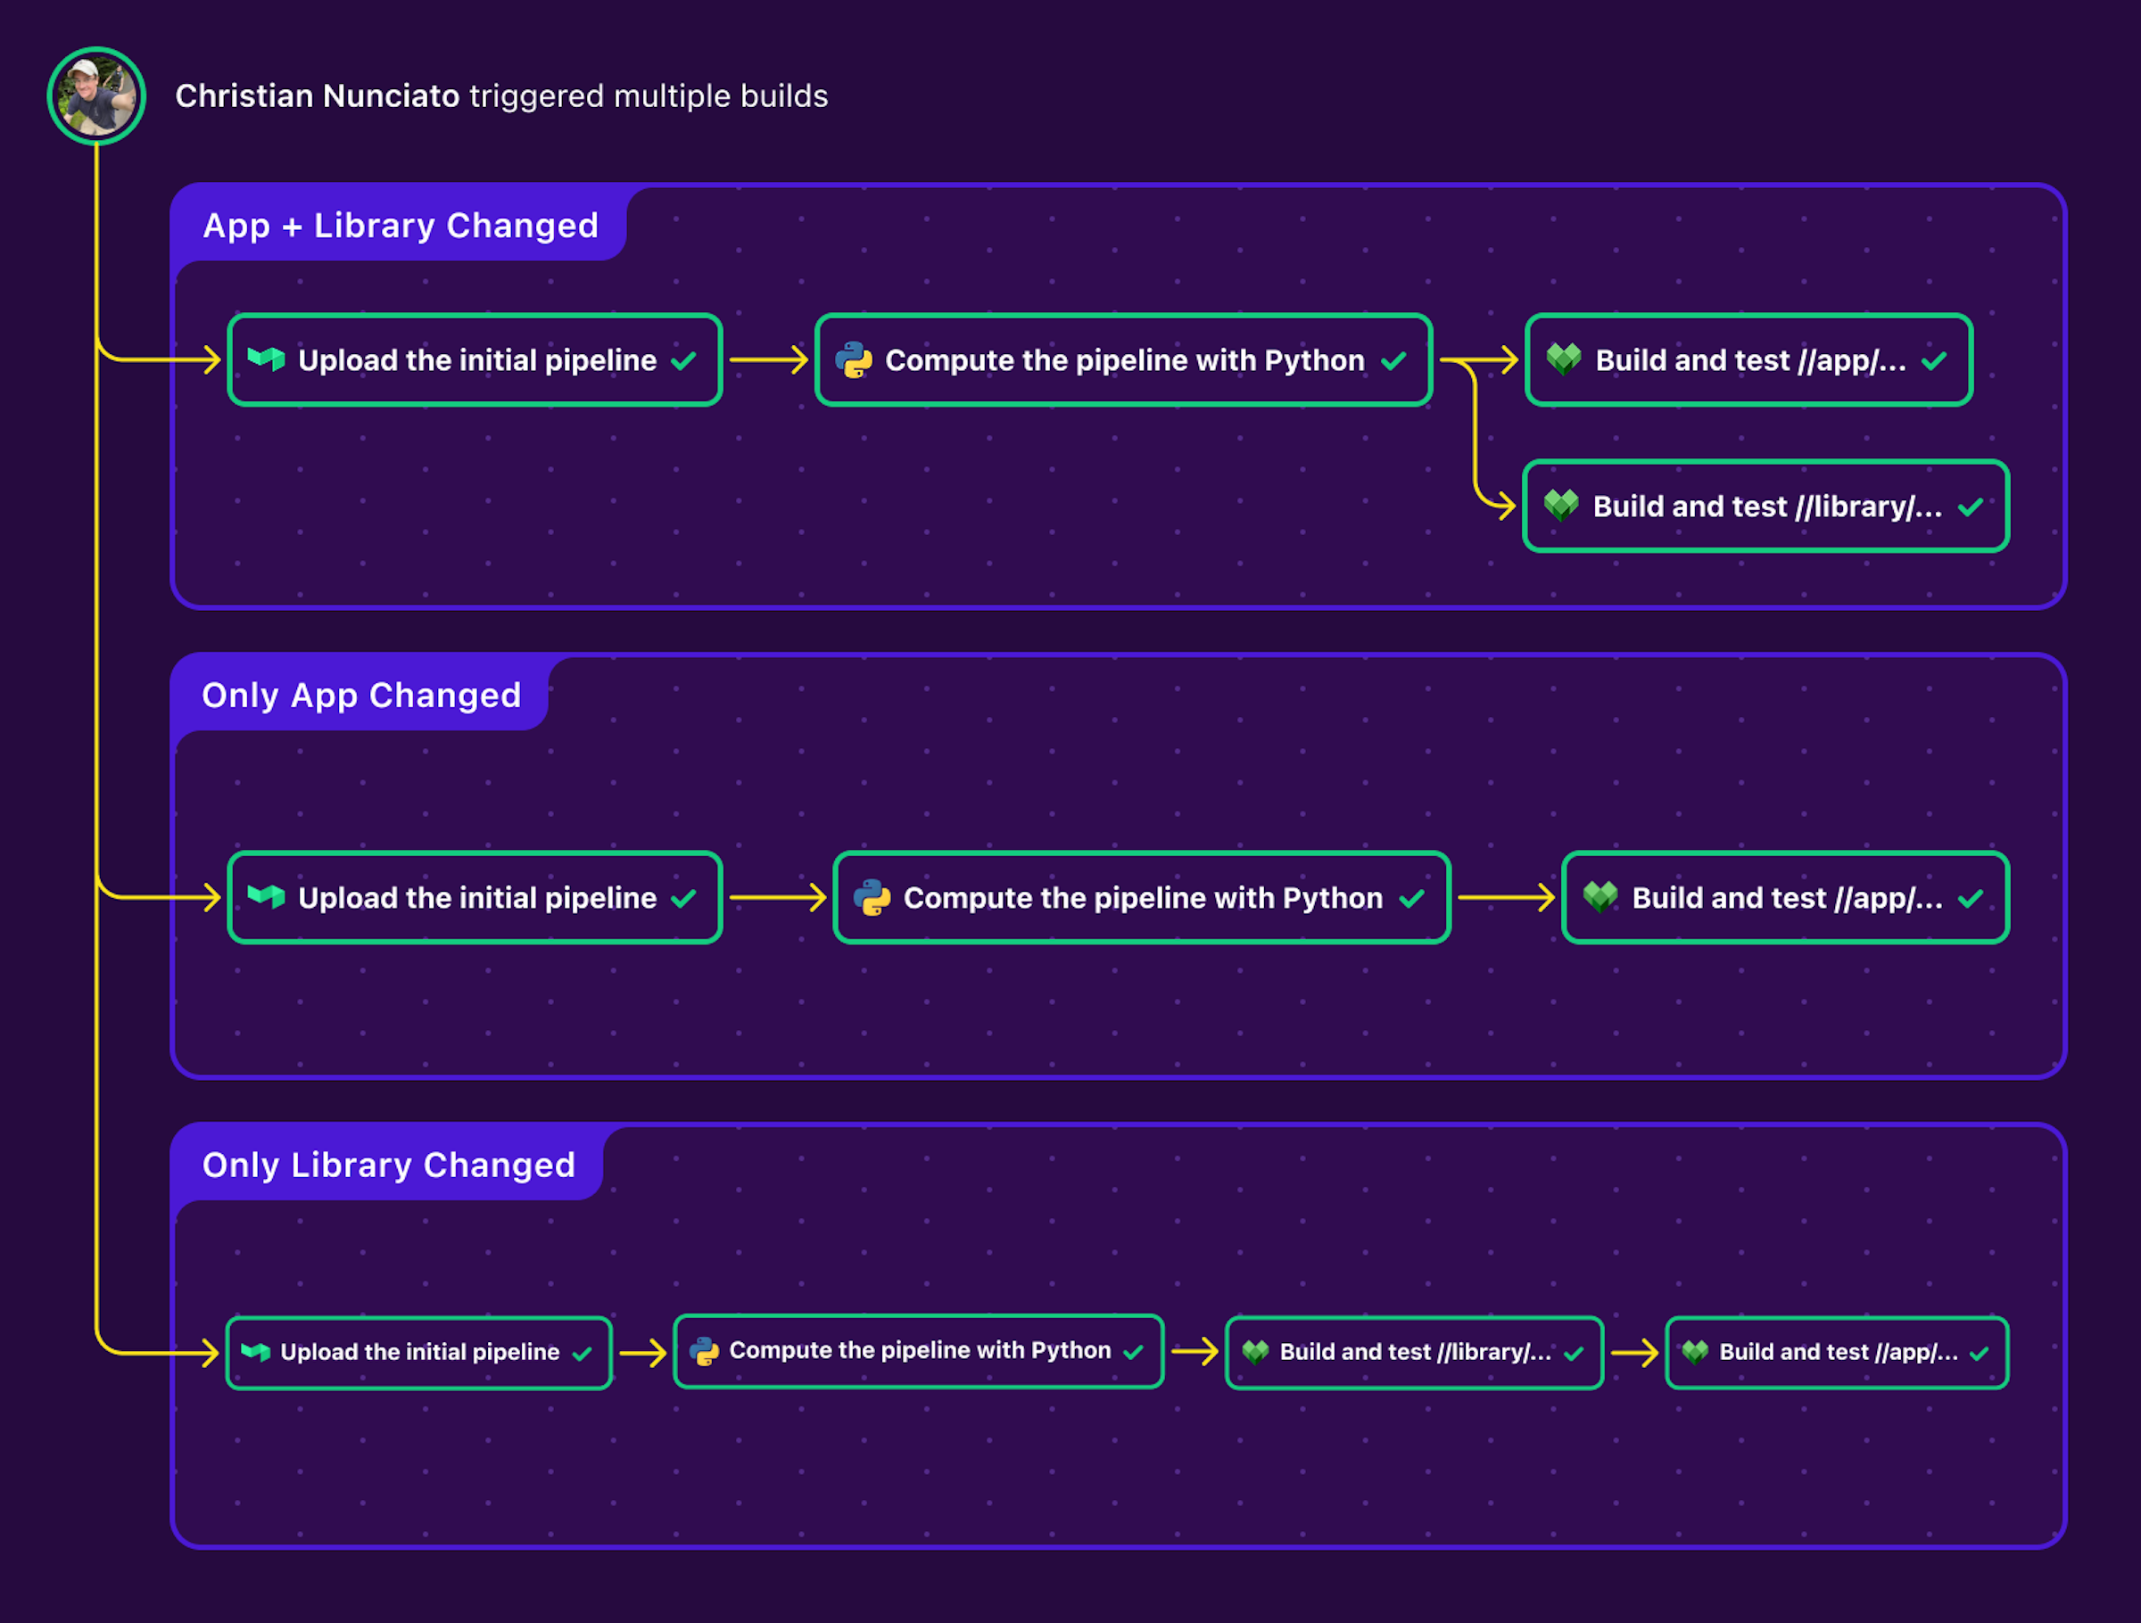Open 'Compute the pipeline with Python' step in Only App Changed
Image resolution: width=2141 pixels, height=1623 pixels.
1142,898
